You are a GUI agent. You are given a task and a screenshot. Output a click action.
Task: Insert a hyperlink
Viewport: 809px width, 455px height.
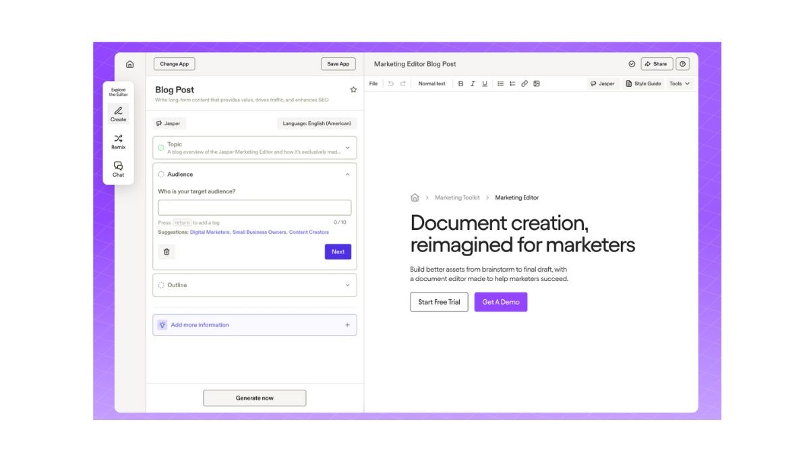pyautogui.click(x=525, y=84)
